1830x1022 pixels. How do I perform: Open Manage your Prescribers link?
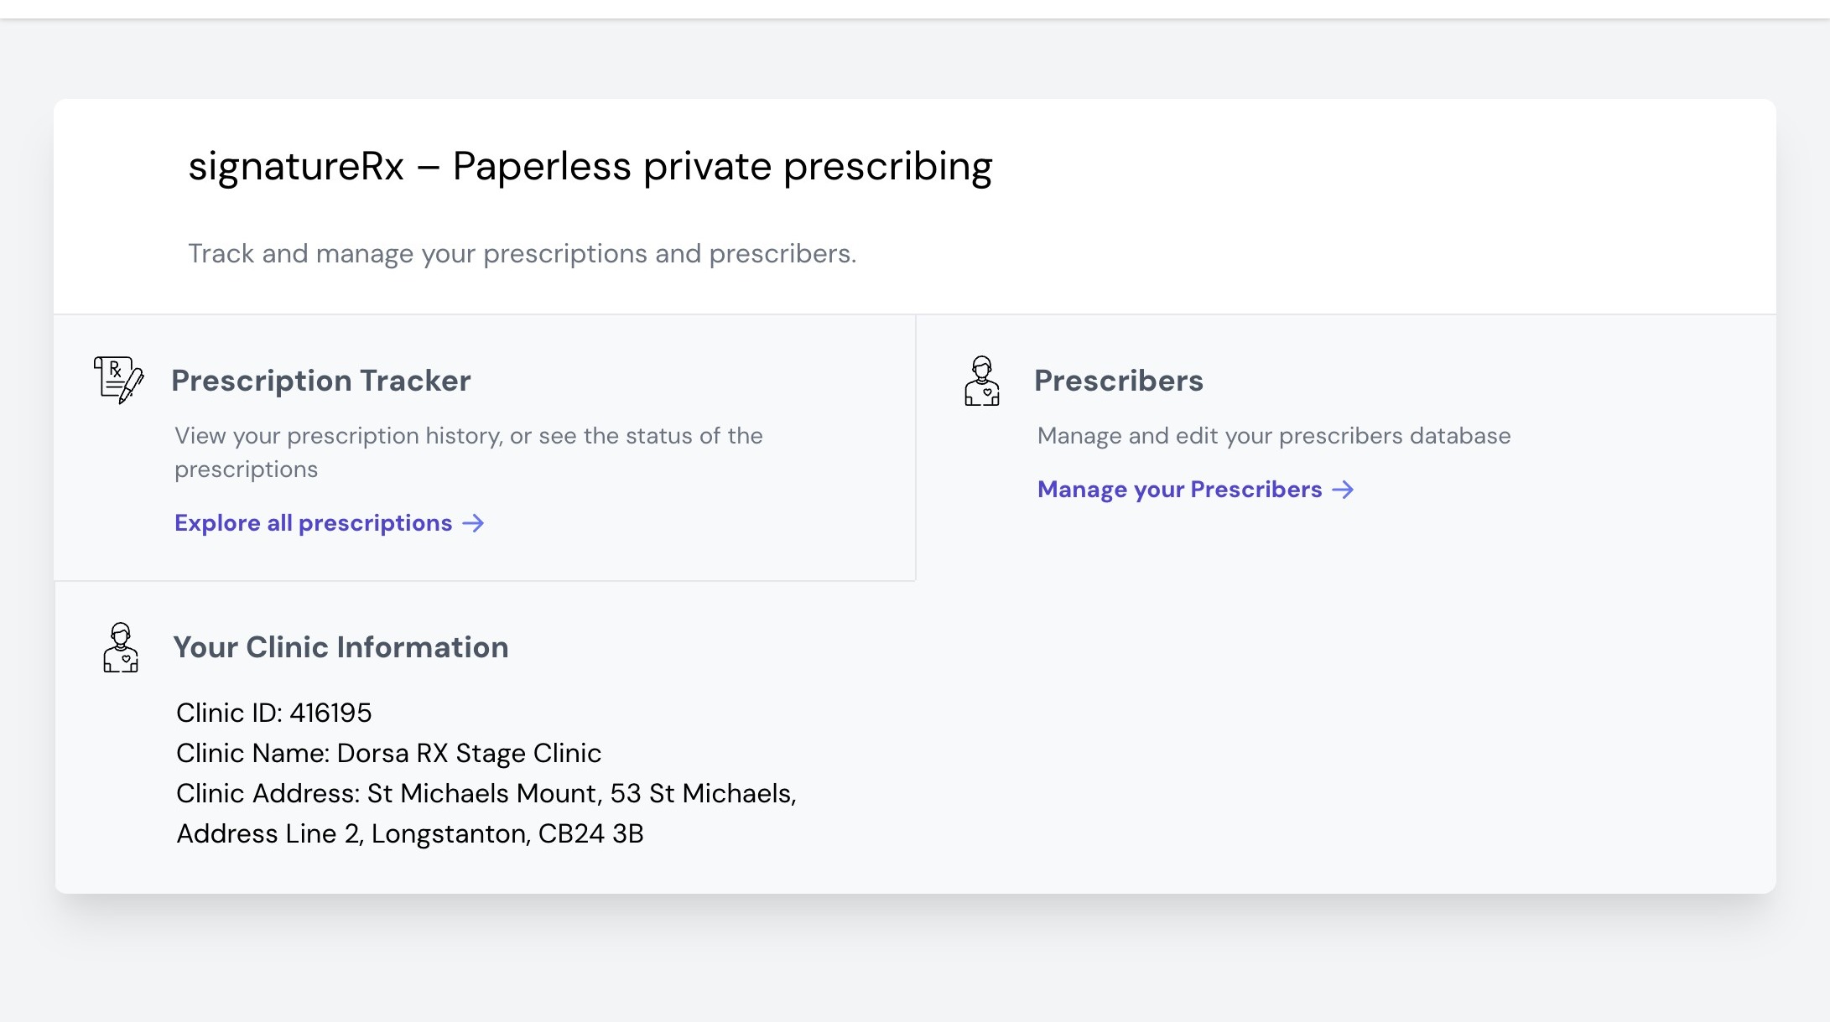coord(1179,490)
